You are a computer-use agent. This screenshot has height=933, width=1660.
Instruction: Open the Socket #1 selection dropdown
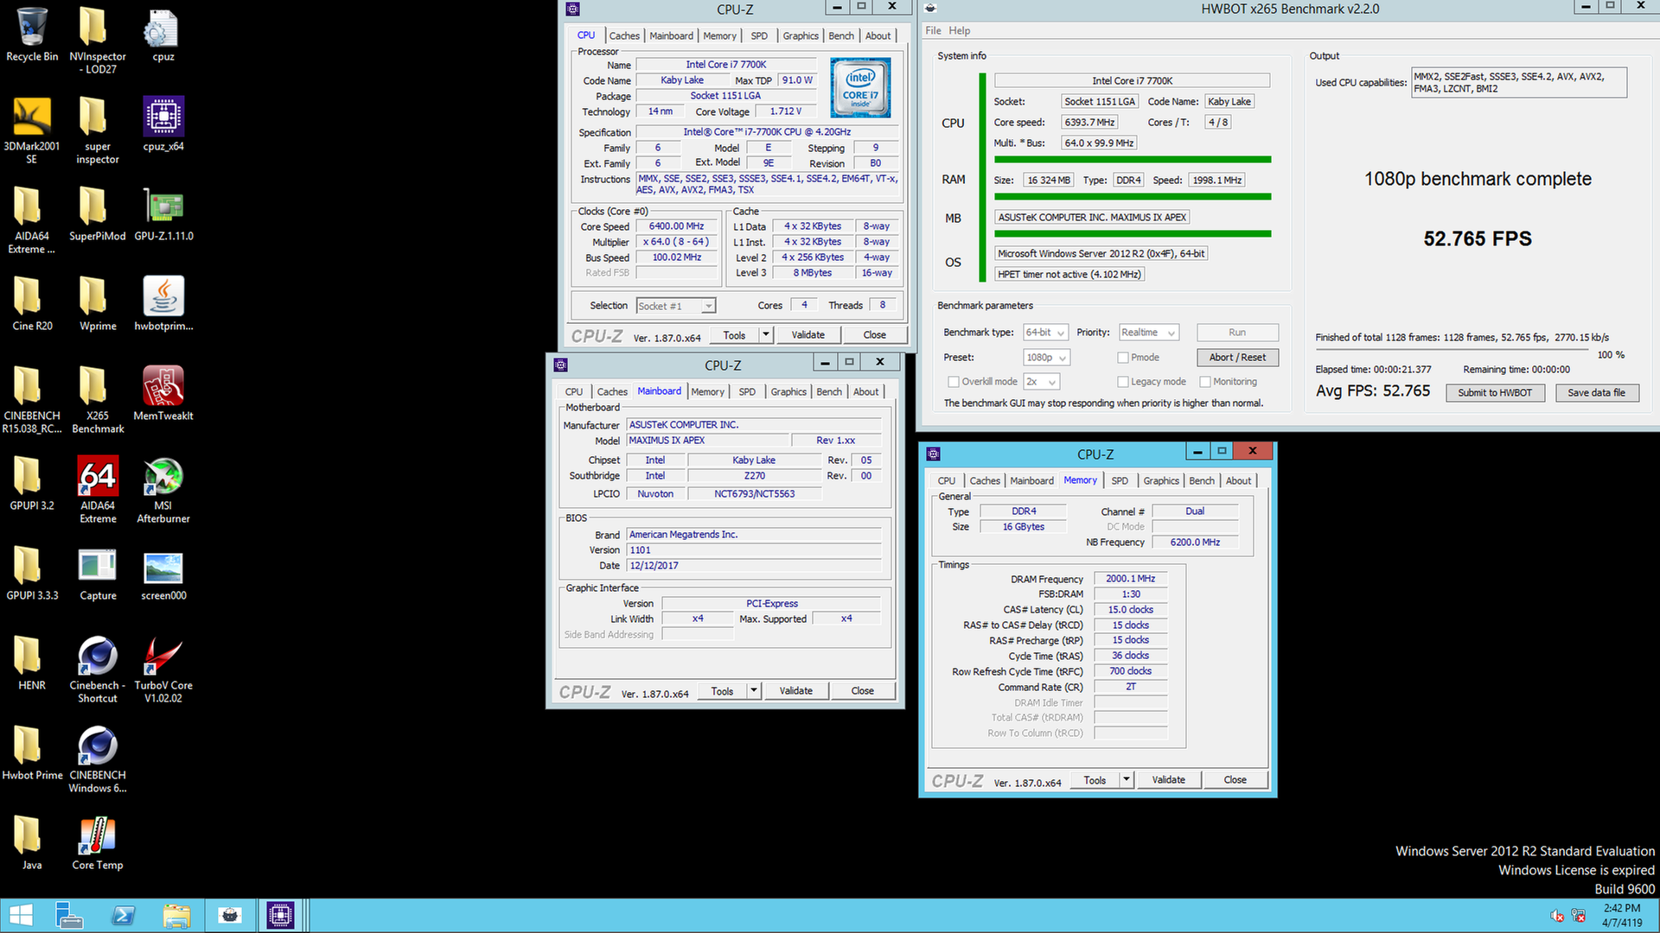(676, 306)
